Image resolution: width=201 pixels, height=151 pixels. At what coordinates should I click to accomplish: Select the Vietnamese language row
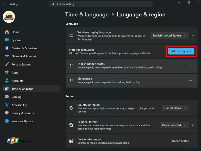tap(131, 81)
